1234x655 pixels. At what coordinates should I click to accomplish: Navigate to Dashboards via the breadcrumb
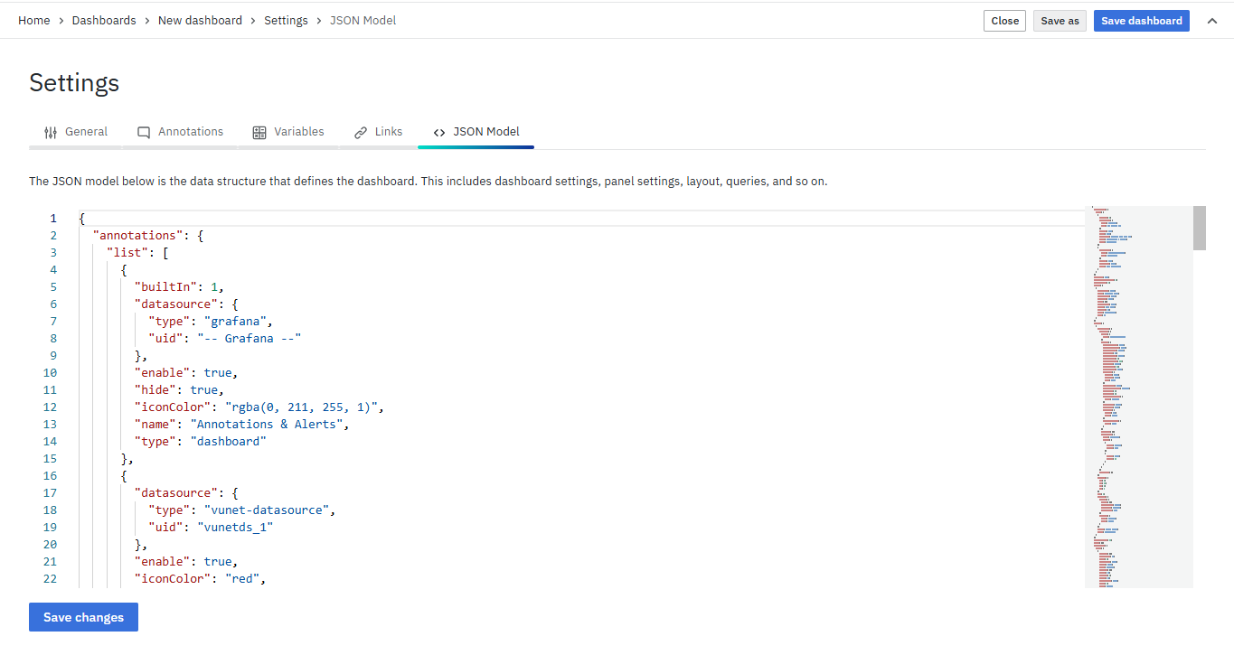(x=104, y=20)
